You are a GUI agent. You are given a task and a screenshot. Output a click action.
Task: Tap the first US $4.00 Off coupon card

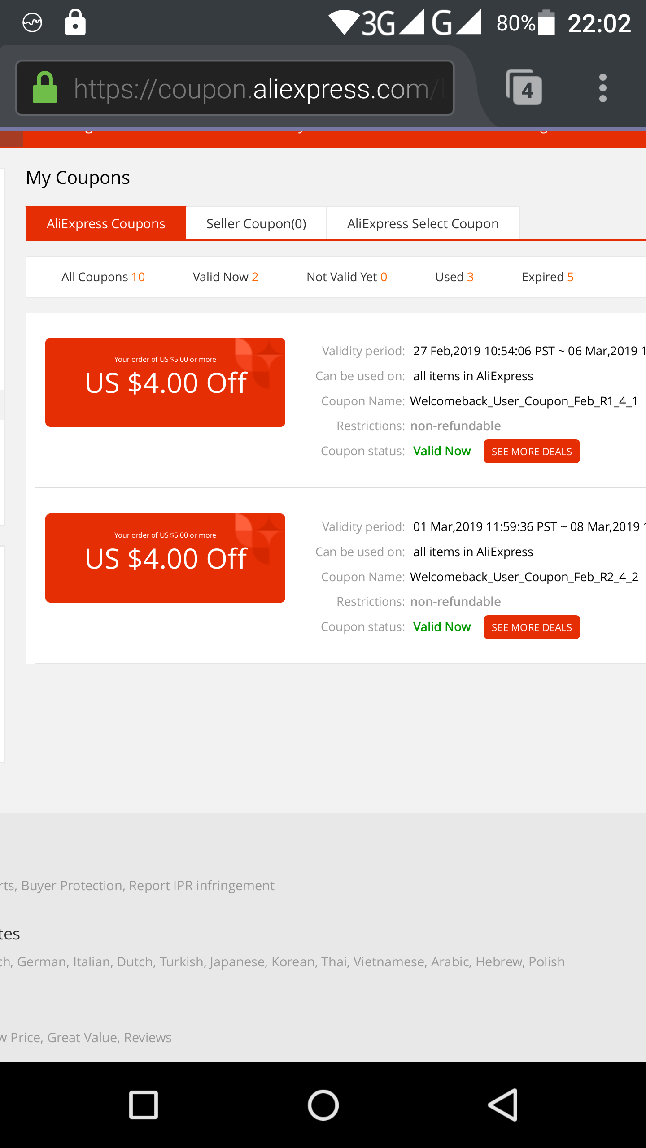pyautogui.click(x=165, y=382)
